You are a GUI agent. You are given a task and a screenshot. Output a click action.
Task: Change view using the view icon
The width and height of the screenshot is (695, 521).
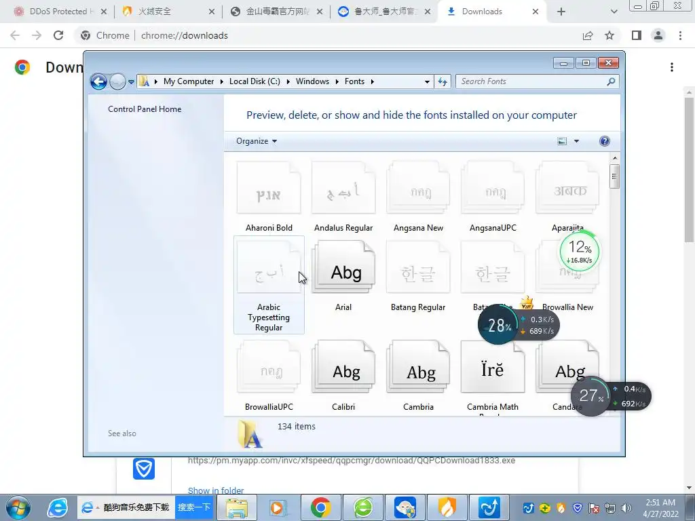pyautogui.click(x=562, y=141)
